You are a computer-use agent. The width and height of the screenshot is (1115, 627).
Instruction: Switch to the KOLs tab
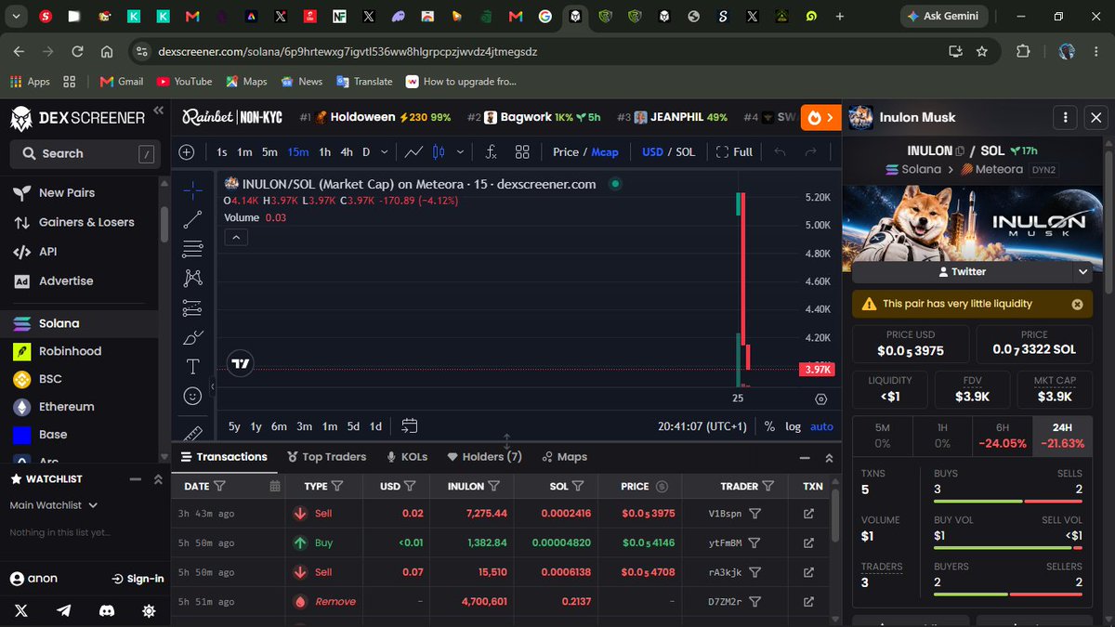407,457
